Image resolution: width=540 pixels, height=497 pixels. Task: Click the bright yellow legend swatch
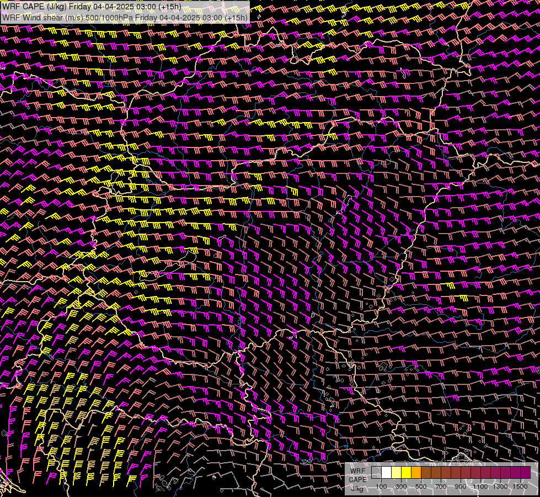coord(407,472)
